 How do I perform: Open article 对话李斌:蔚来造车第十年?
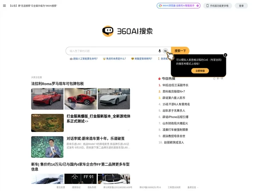click(96, 139)
